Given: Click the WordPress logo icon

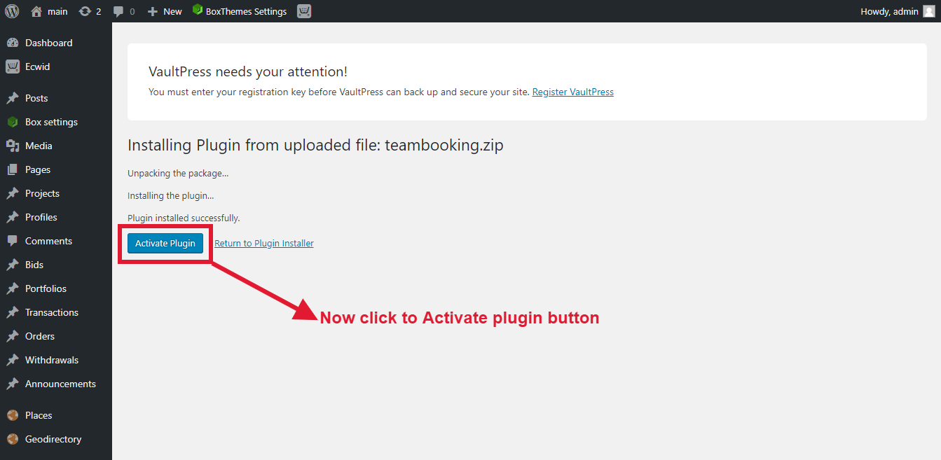Looking at the screenshot, I should click(12, 11).
